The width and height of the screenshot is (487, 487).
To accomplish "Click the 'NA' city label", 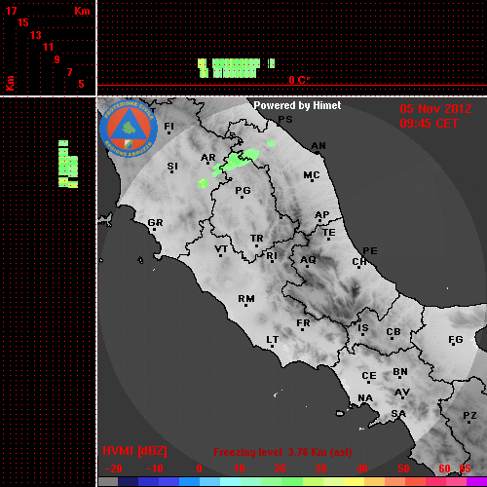I will pos(365,397).
